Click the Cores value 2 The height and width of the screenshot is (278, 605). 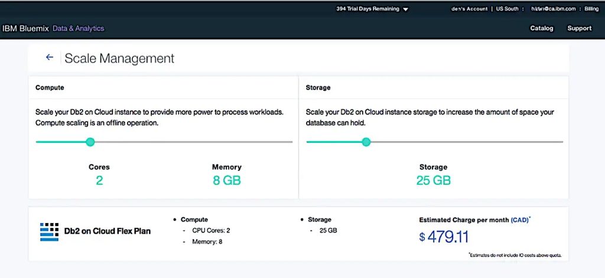[x=99, y=181]
